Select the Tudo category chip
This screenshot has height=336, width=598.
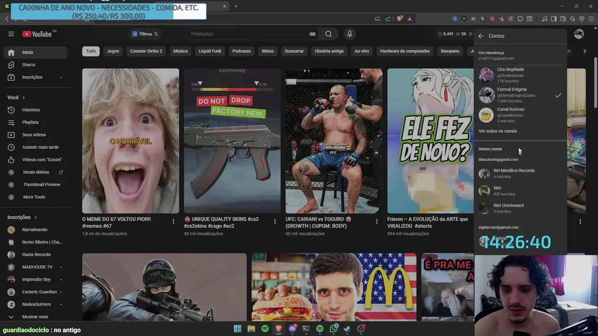coord(91,51)
